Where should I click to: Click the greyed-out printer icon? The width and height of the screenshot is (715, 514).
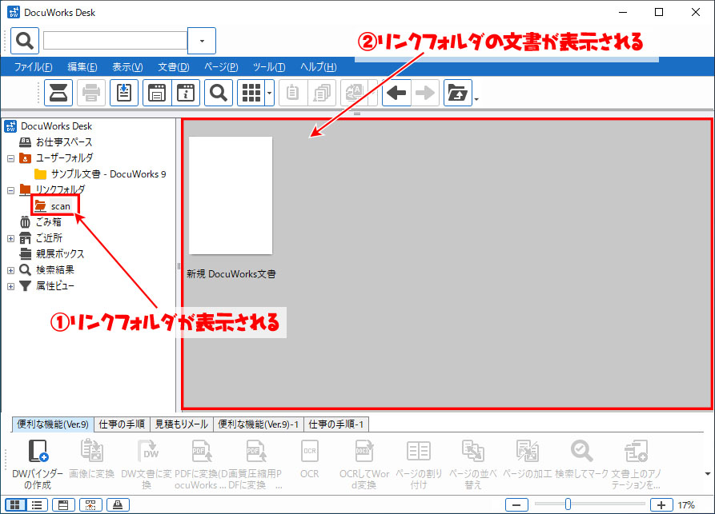91,93
